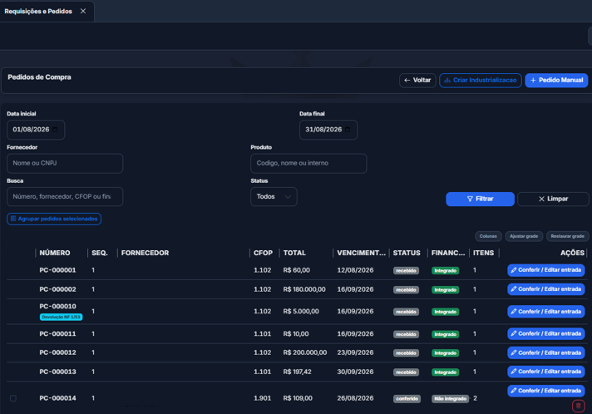
Task: Clear filters with Limpar button
Action: (553, 199)
